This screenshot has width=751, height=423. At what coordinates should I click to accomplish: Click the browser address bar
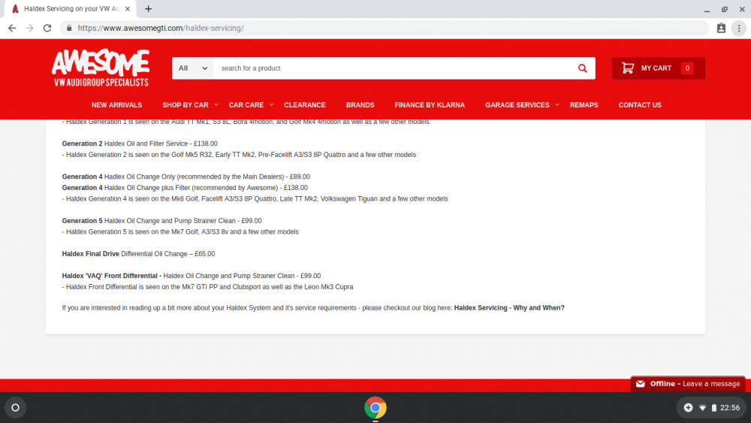pos(384,29)
